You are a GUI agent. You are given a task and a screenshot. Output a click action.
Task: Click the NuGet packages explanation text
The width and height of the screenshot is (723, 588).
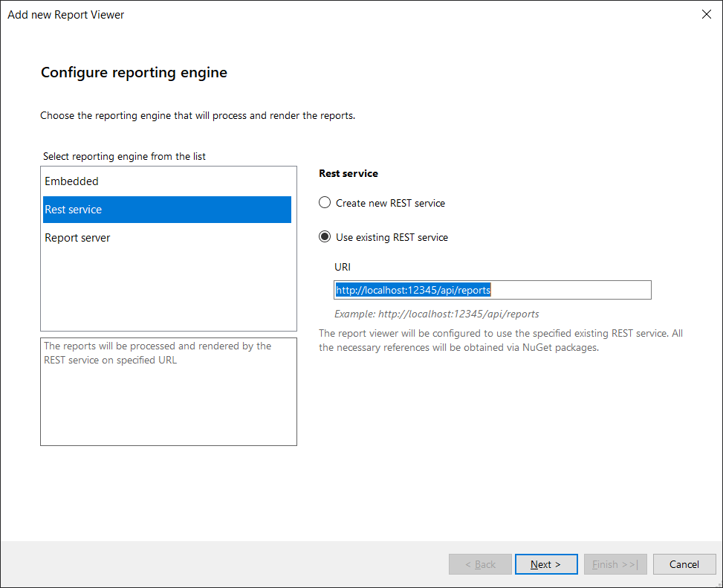click(501, 340)
